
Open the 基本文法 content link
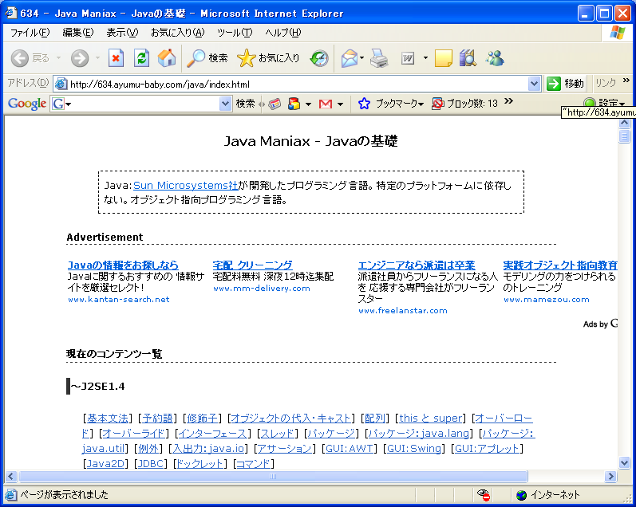pos(108,419)
